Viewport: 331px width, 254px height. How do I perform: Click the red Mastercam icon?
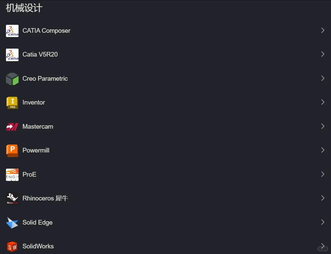coord(12,127)
